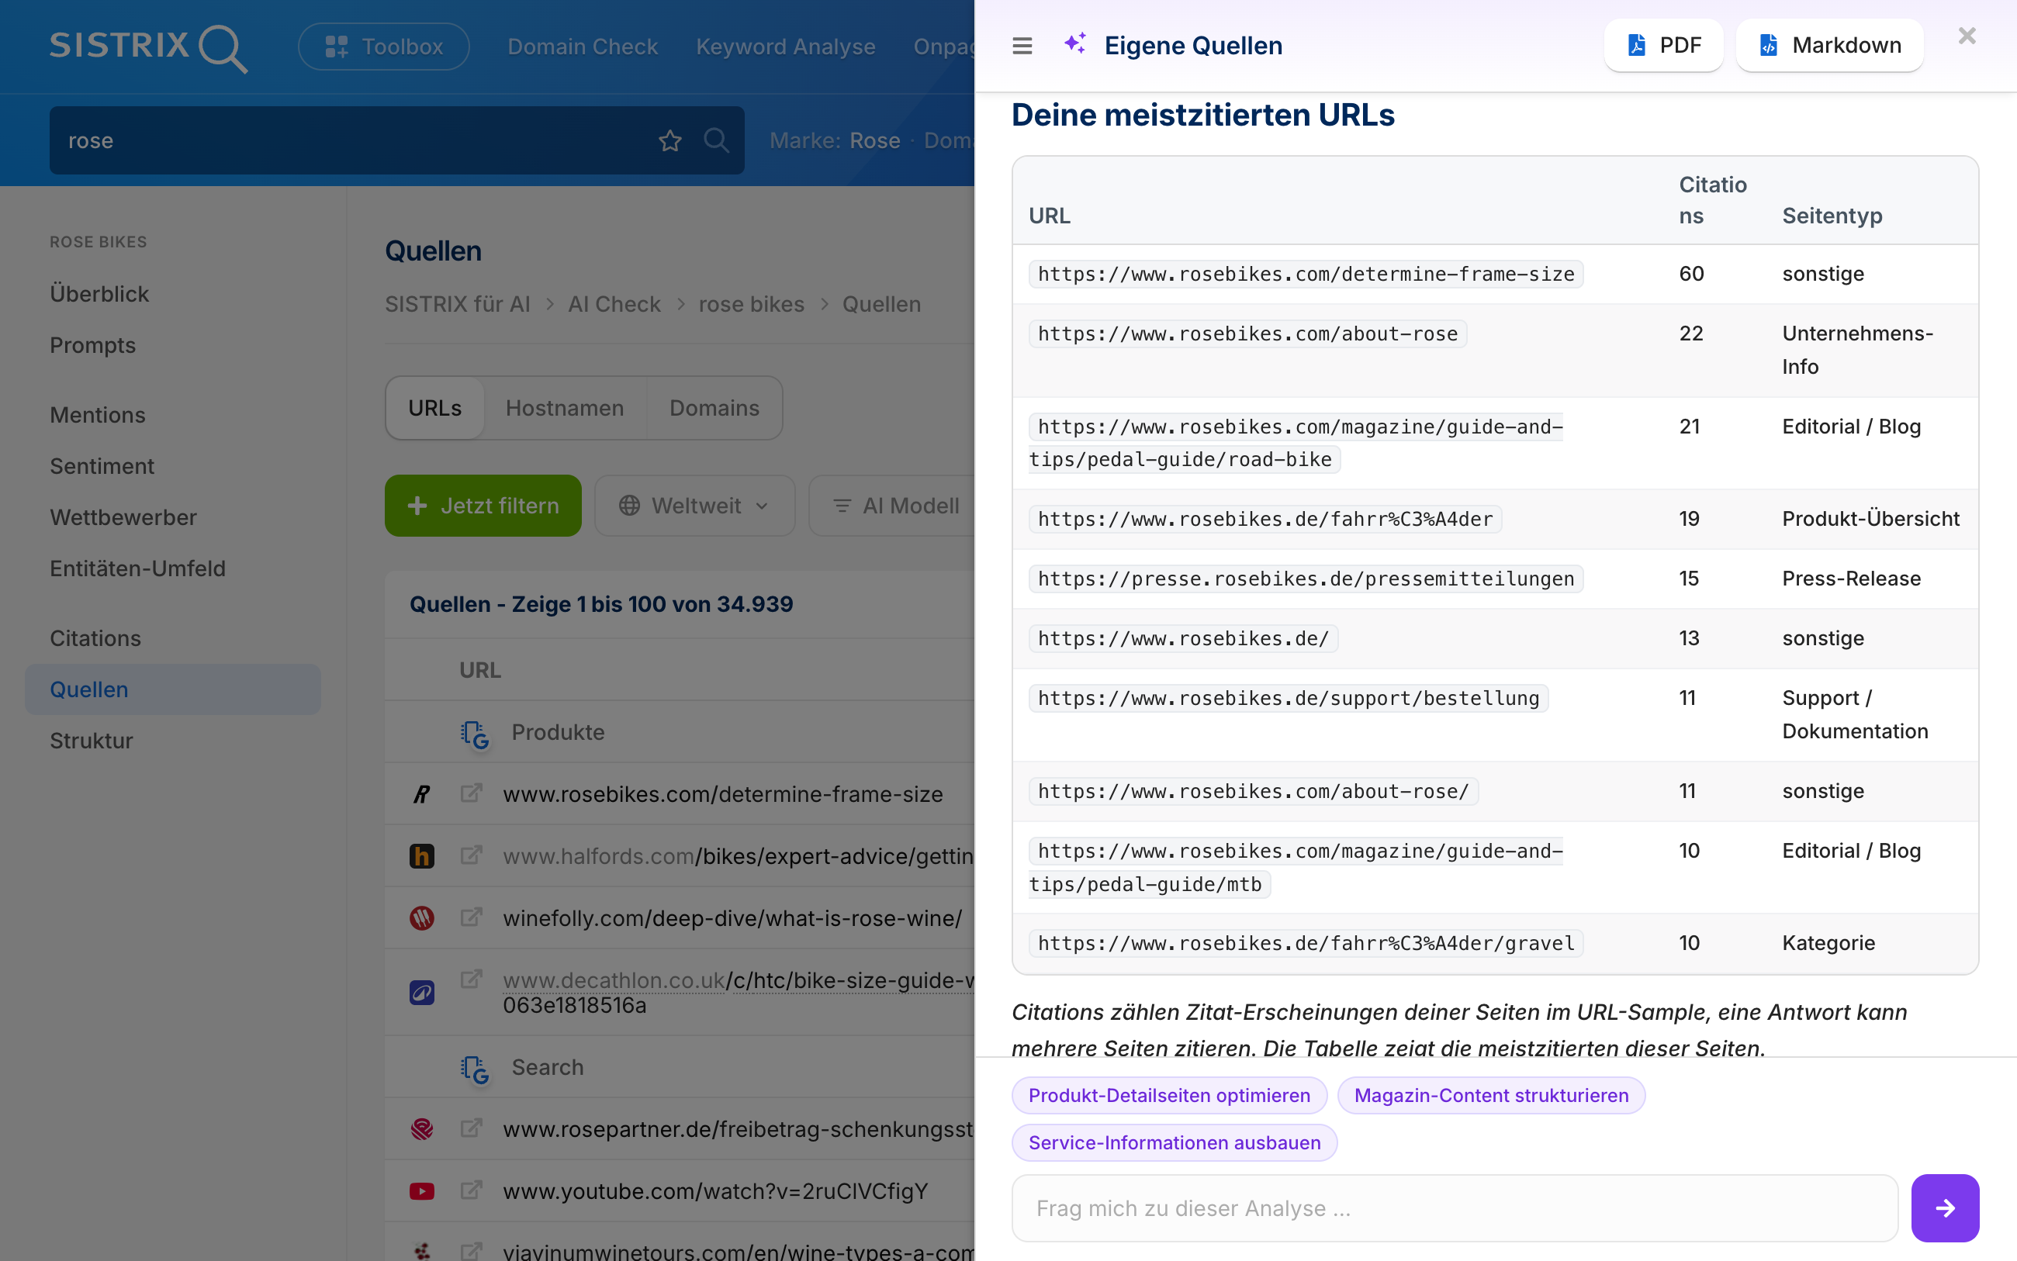Click the sparkle AI icon beside Eigene Quellen
The width and height of the screenshot is (2017, 1261).
point(1075,43)
